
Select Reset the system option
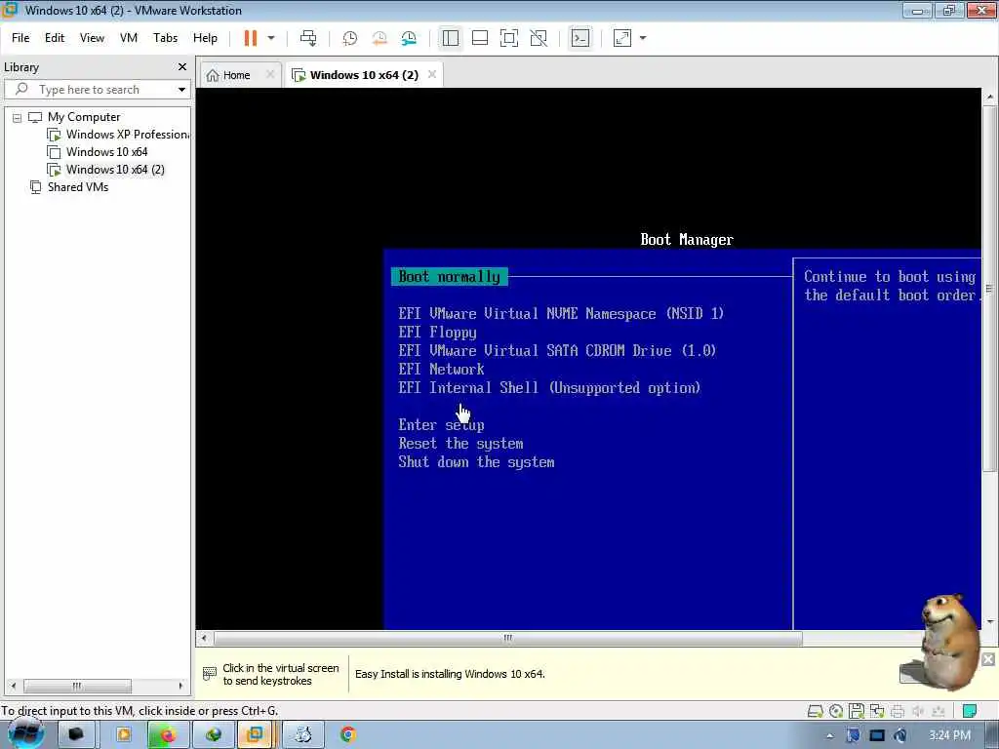(460, 444)
